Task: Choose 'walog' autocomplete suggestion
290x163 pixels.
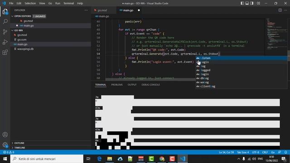Action: click(x=242, y=82)
